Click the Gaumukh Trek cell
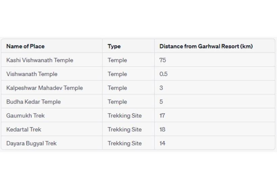The image size is (277, 189). (x=25, y=115)
